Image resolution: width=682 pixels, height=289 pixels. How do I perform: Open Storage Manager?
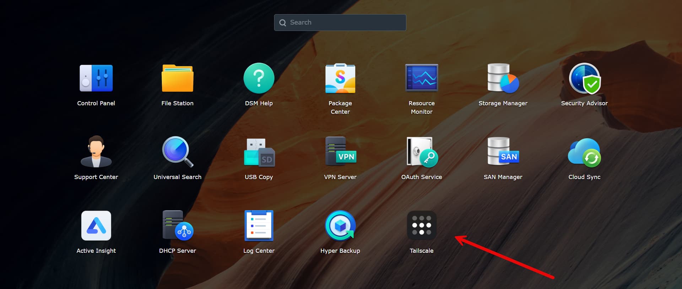pos(503,78)
